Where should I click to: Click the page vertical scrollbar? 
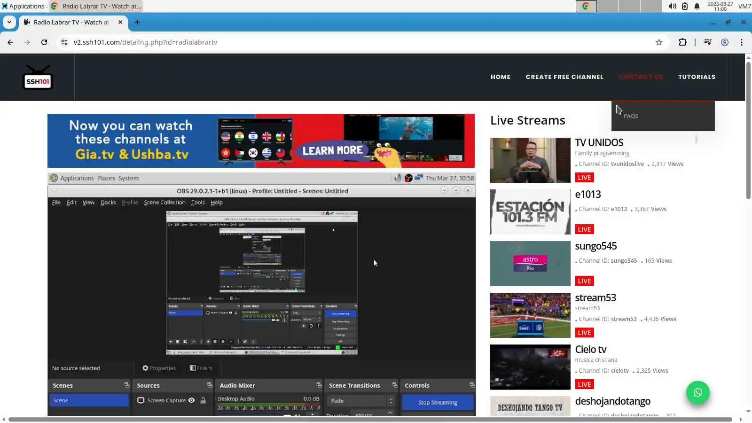pyautogui.click(x=748, y=130)
